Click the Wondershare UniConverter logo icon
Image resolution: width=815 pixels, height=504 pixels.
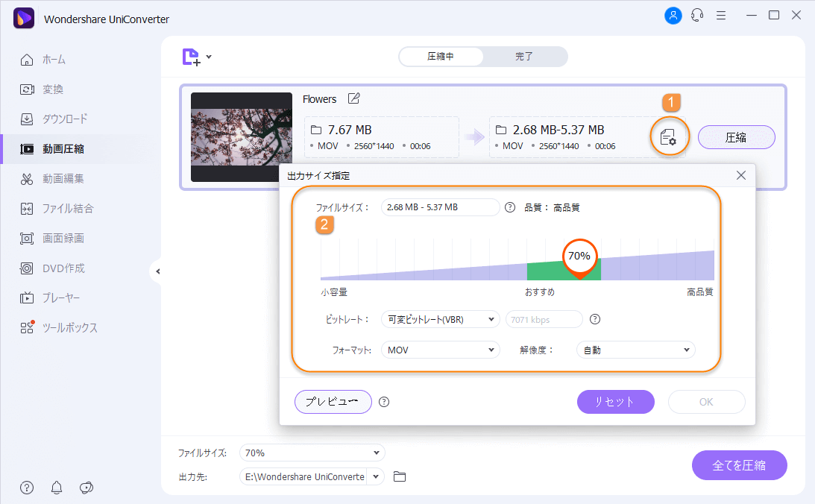(23, 18)
